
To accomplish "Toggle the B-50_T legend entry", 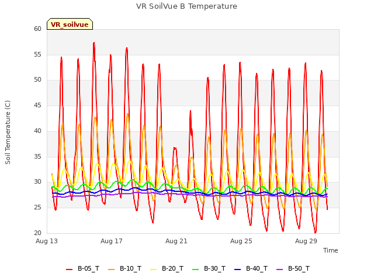I will click(x=293, y=268).
